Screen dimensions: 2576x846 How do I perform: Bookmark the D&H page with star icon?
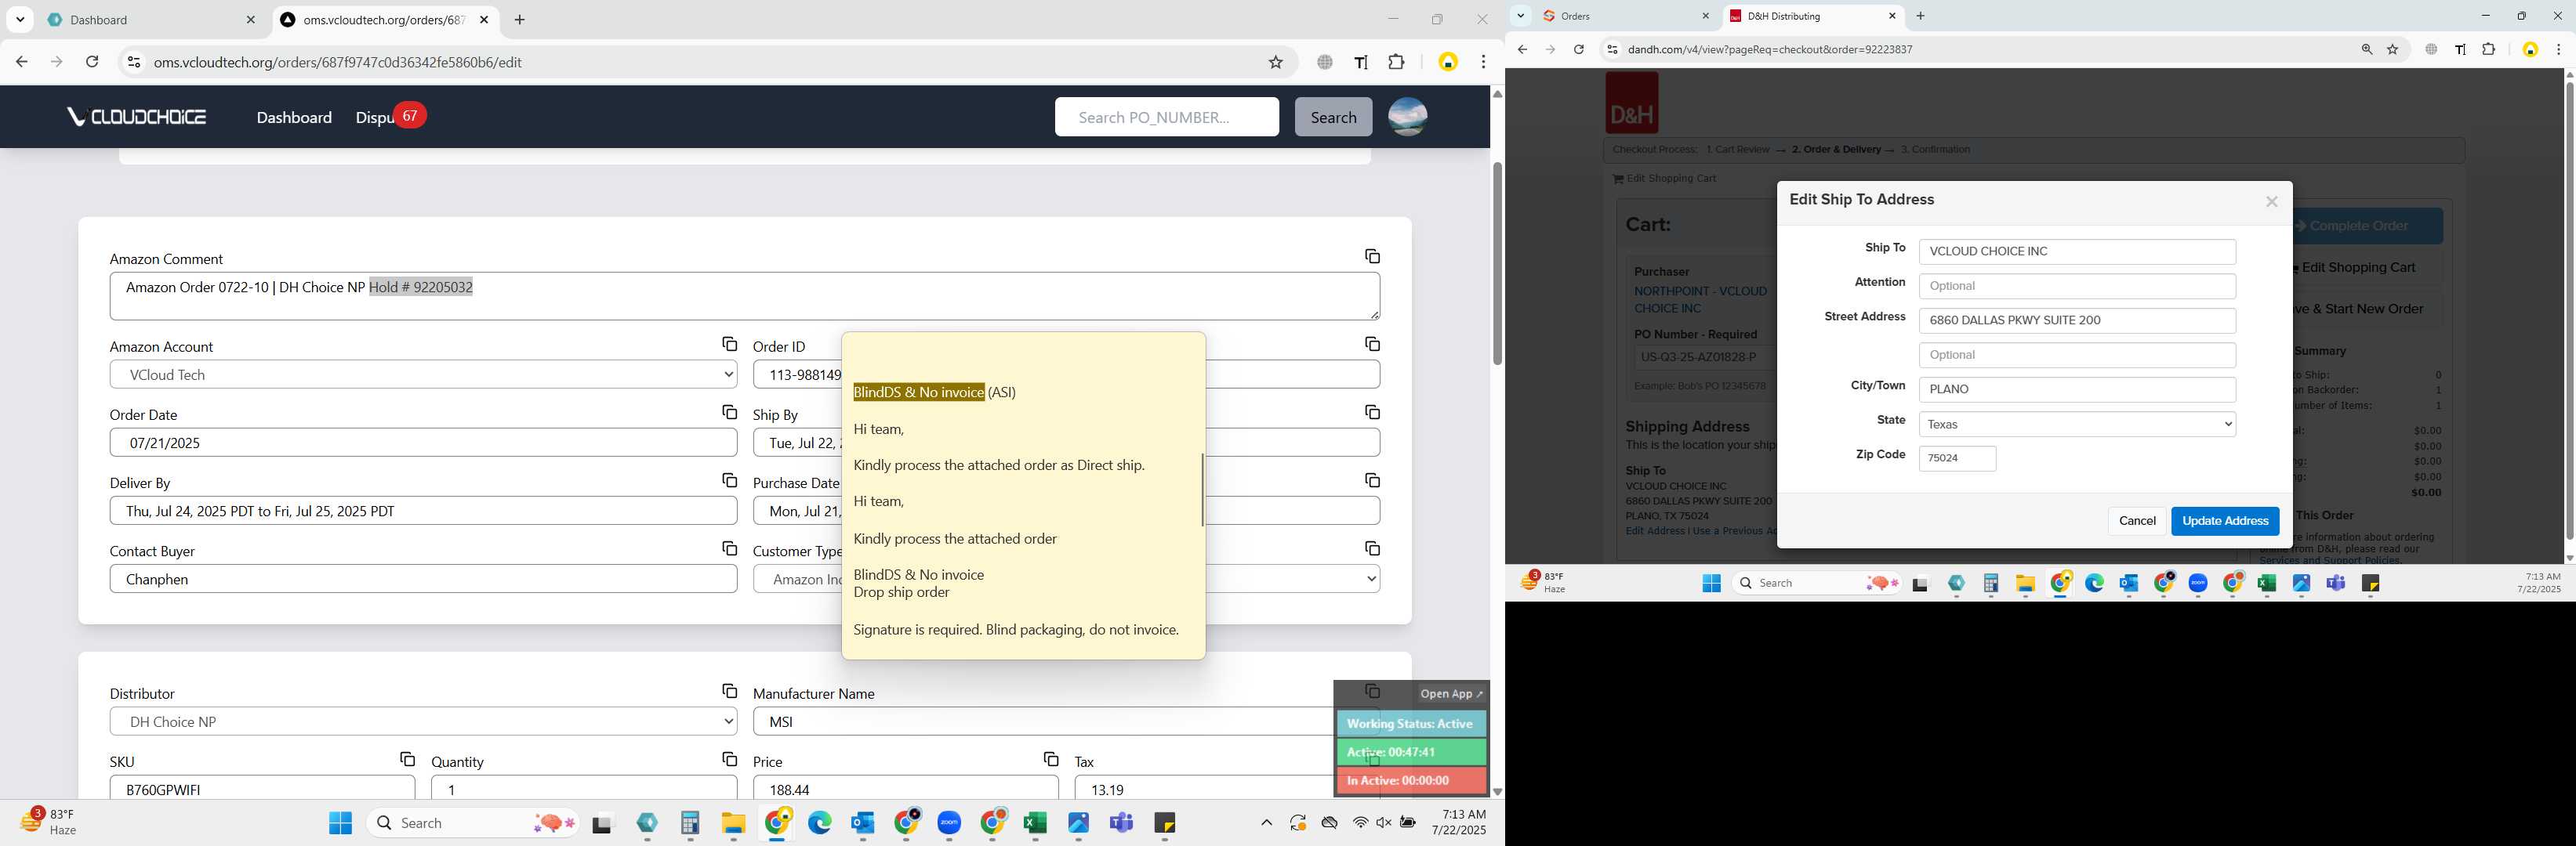click(x=2393, y=49)
